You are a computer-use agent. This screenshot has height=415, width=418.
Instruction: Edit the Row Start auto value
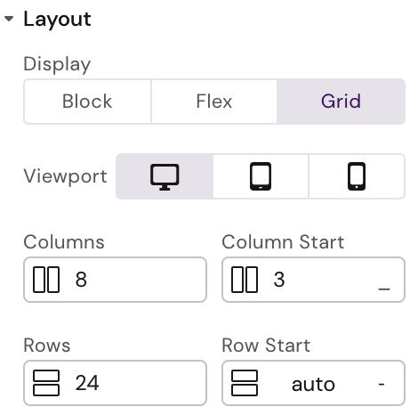[313, 385]
